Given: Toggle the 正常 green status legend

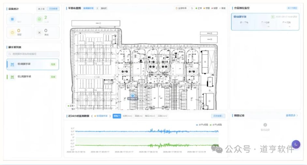Looking at the screenshot, I should point(198,8).
